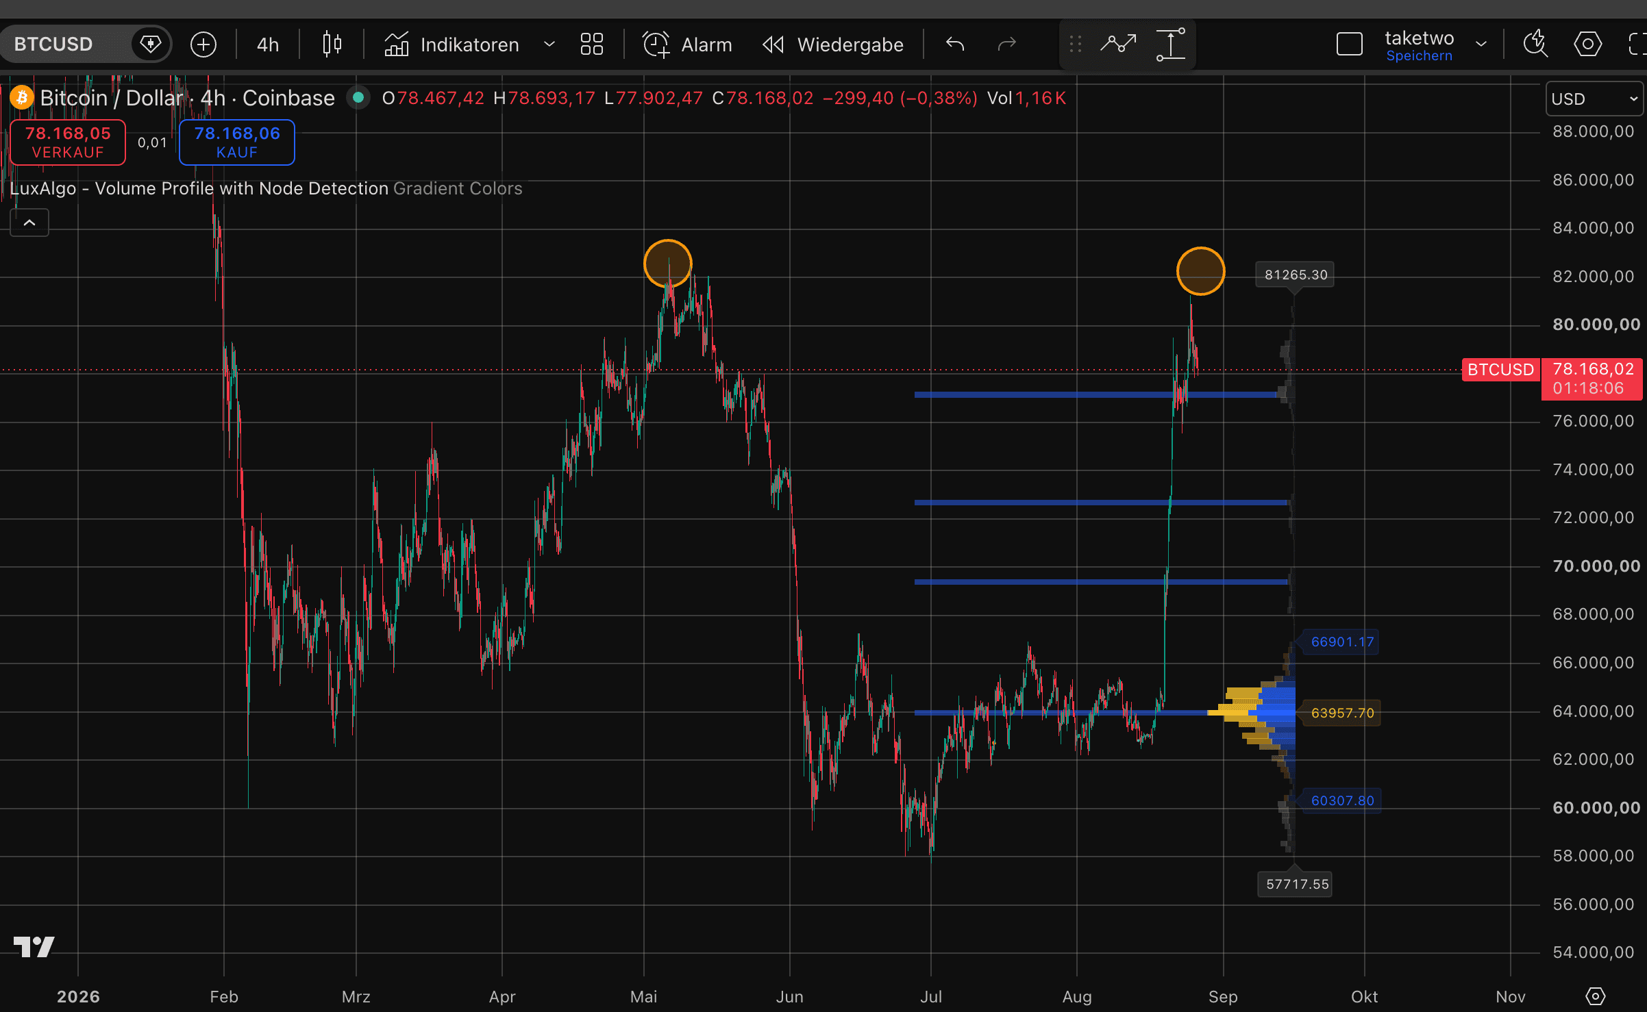1647x1012 pixels.
Task: Select the left orange circle at May high
Action: click(668, 264)
